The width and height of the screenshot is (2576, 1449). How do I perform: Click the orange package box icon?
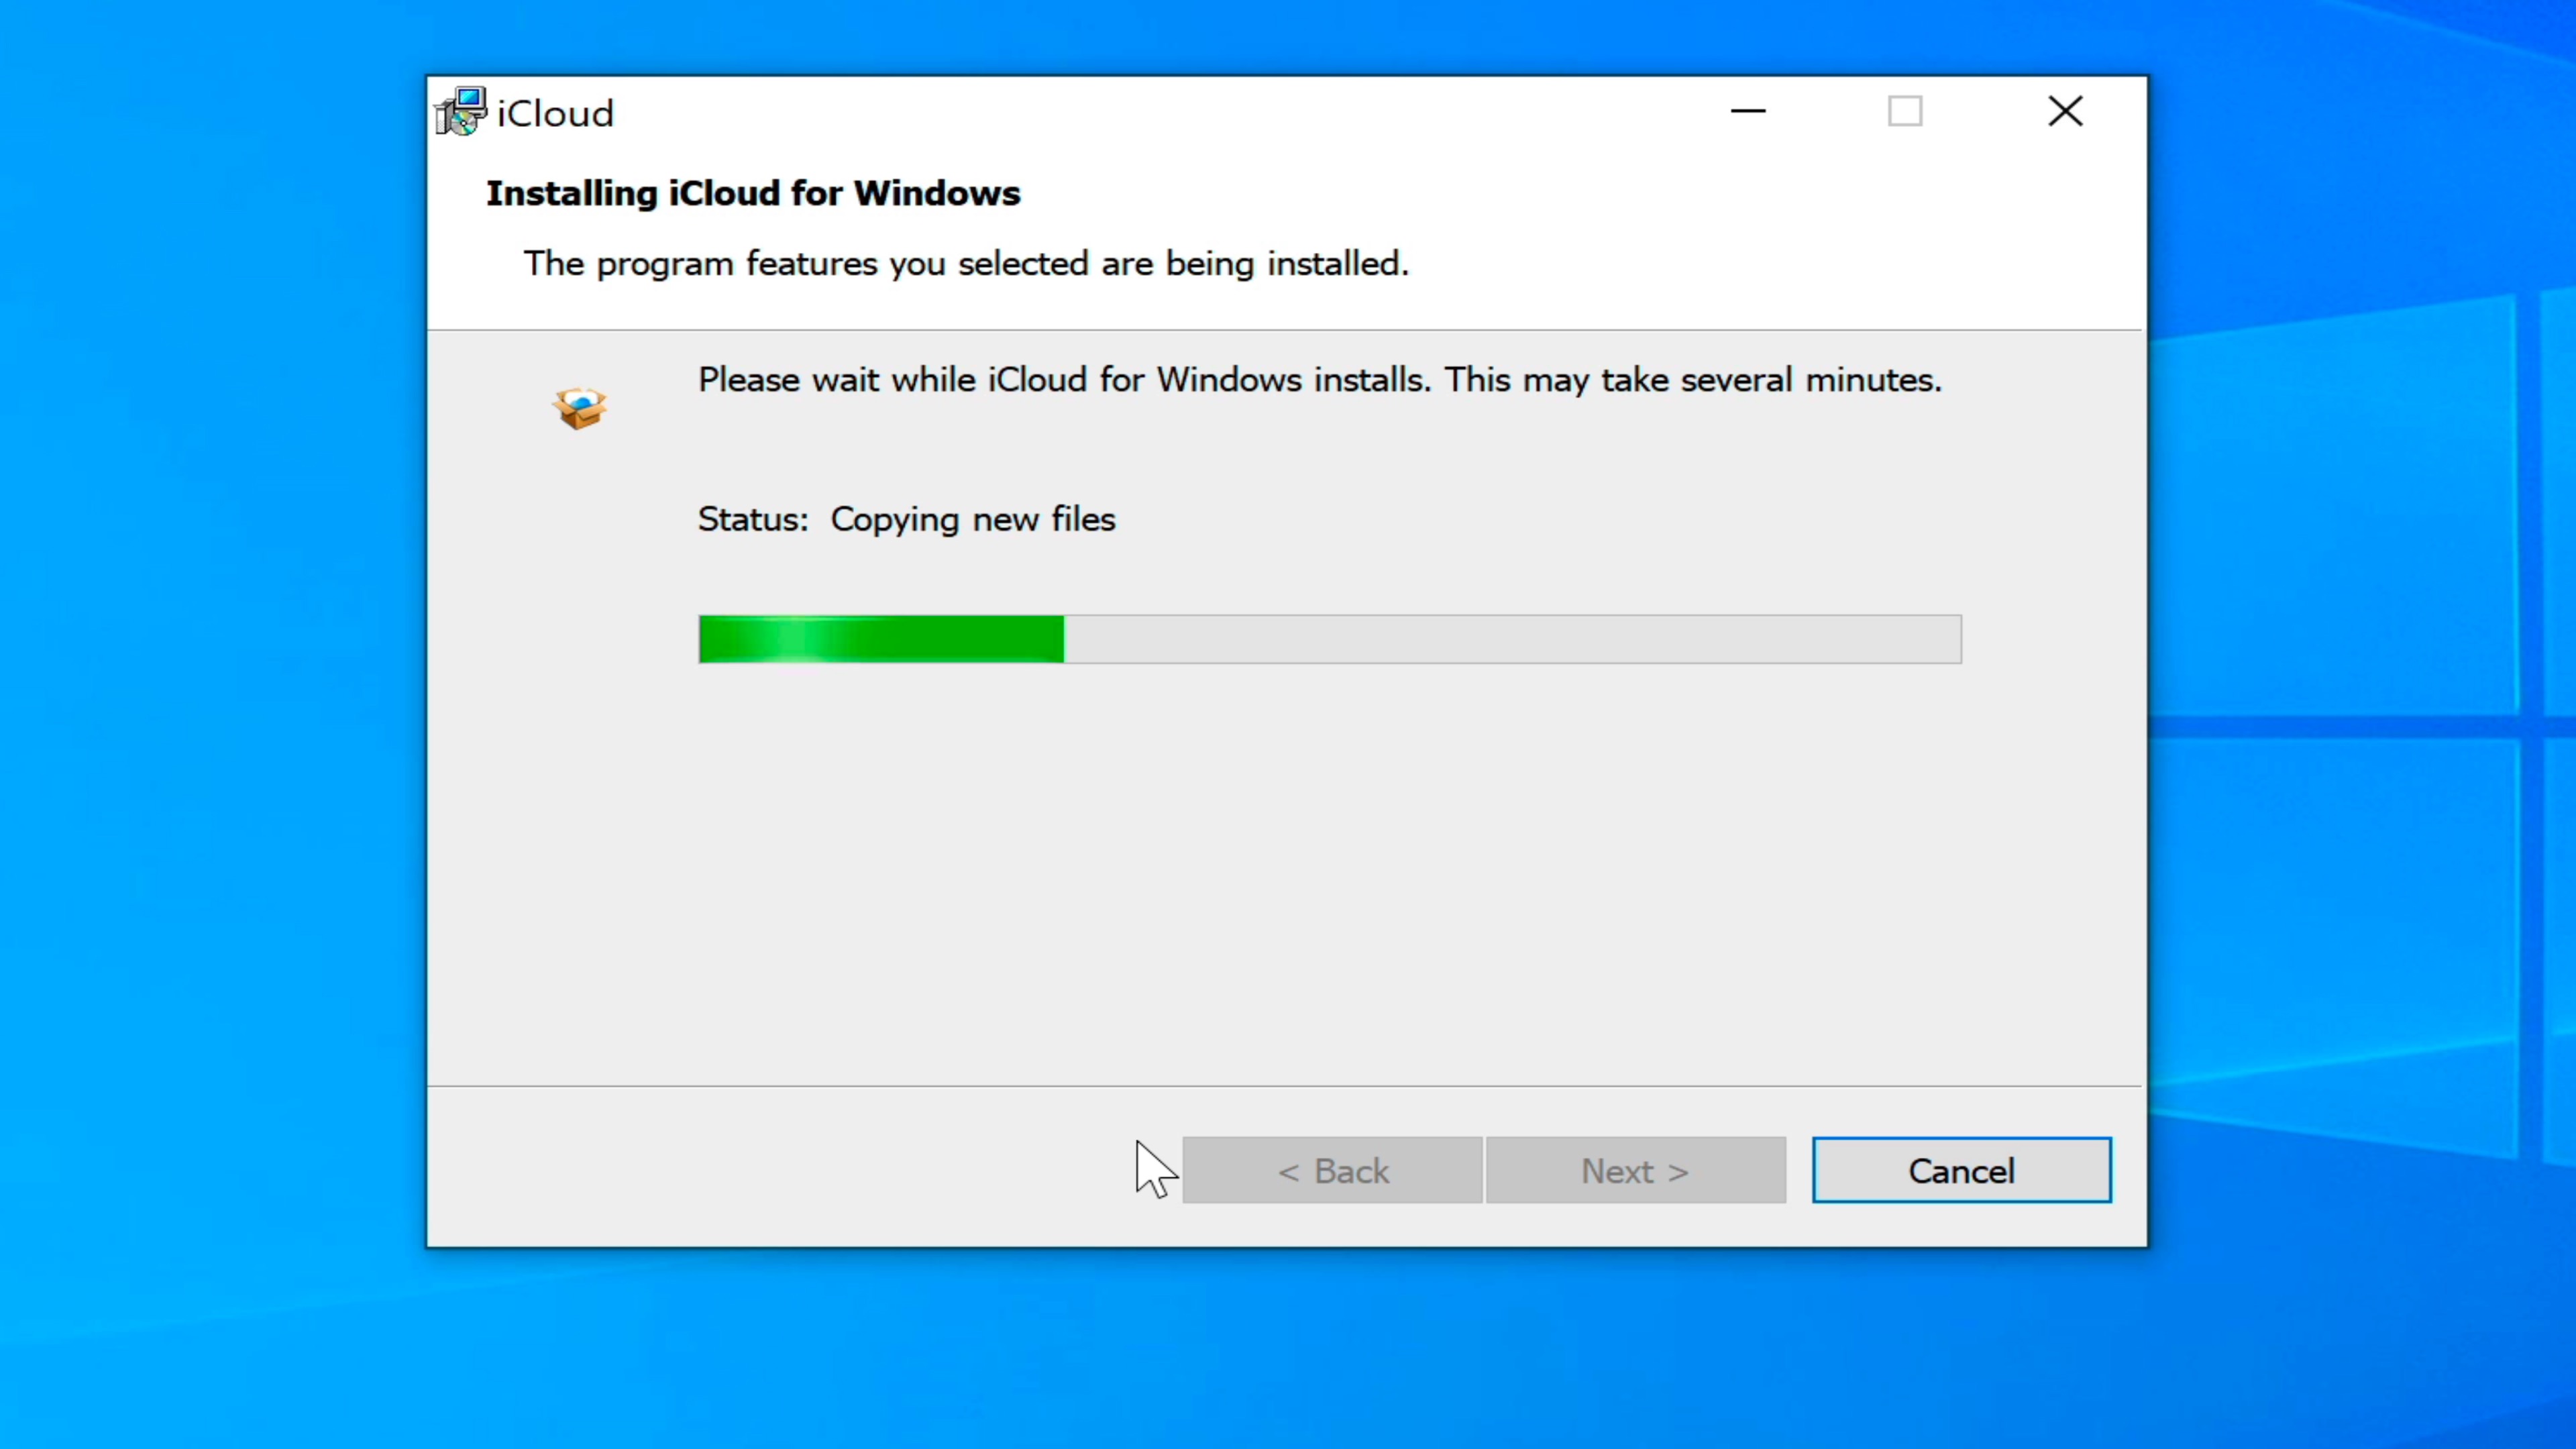pyautogui.click(x=579, y=408)
